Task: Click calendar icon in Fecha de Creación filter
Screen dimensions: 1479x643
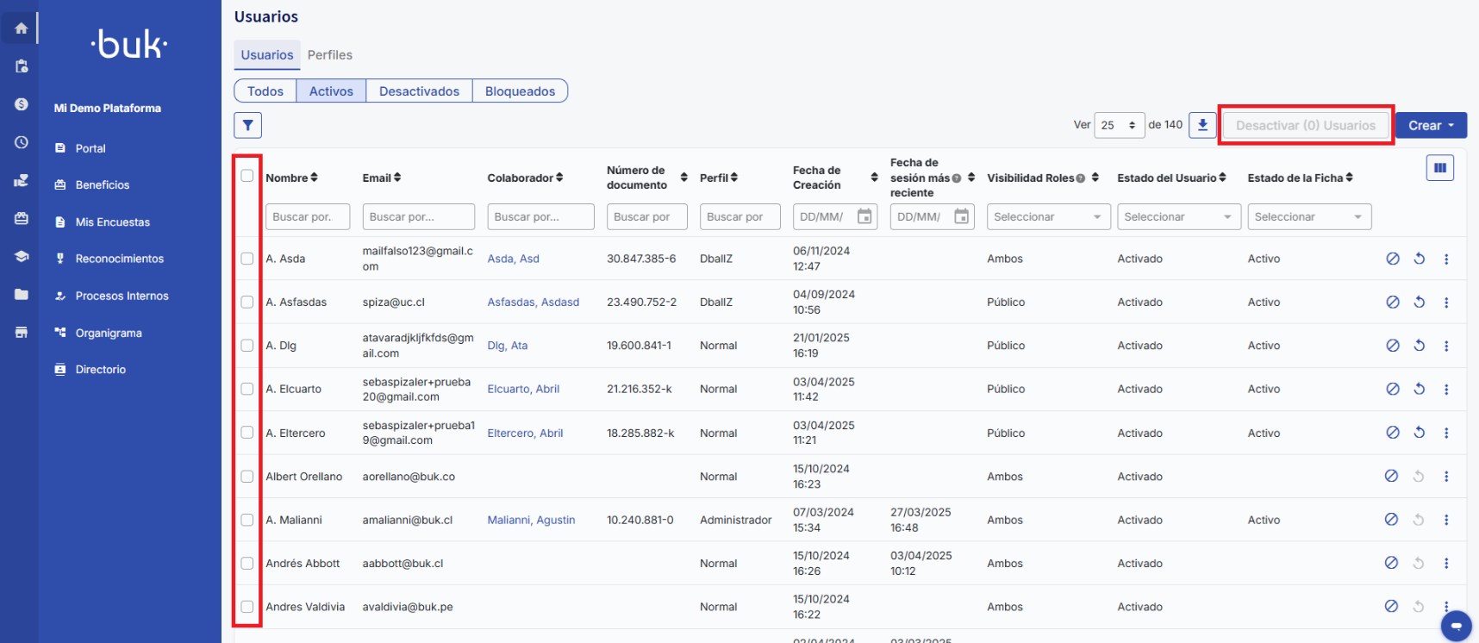Action: point(864,217)
